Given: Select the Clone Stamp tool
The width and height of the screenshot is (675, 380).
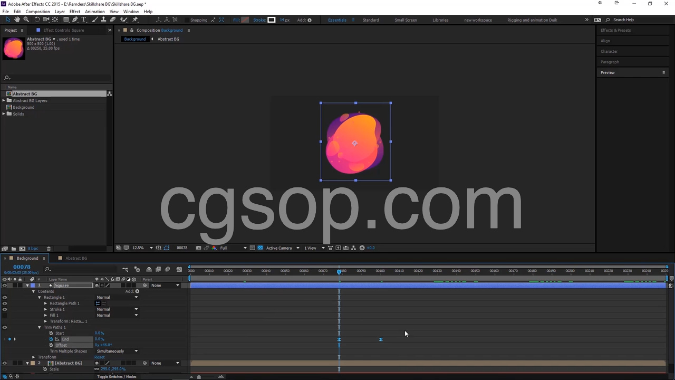Looking at the screenshot, I should tap(104, 20).
